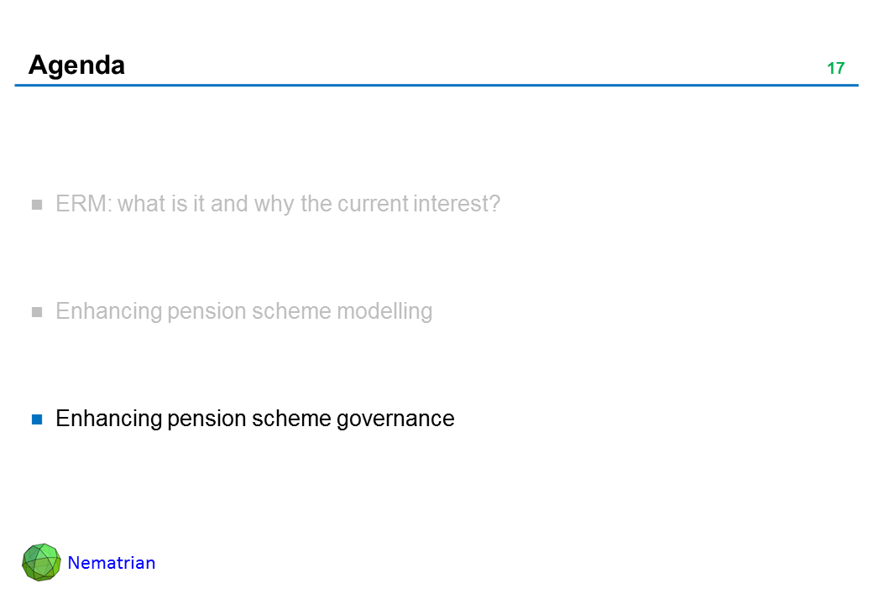Image resolution: width=873 pixels, height=604 pixels.
Task: Click the word governance in third bullet
Action: 395,418
